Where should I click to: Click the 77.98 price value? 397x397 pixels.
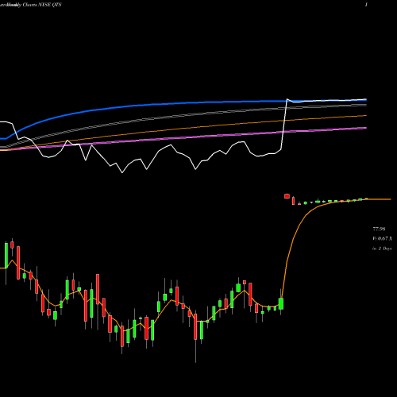(x=379, y=229)
